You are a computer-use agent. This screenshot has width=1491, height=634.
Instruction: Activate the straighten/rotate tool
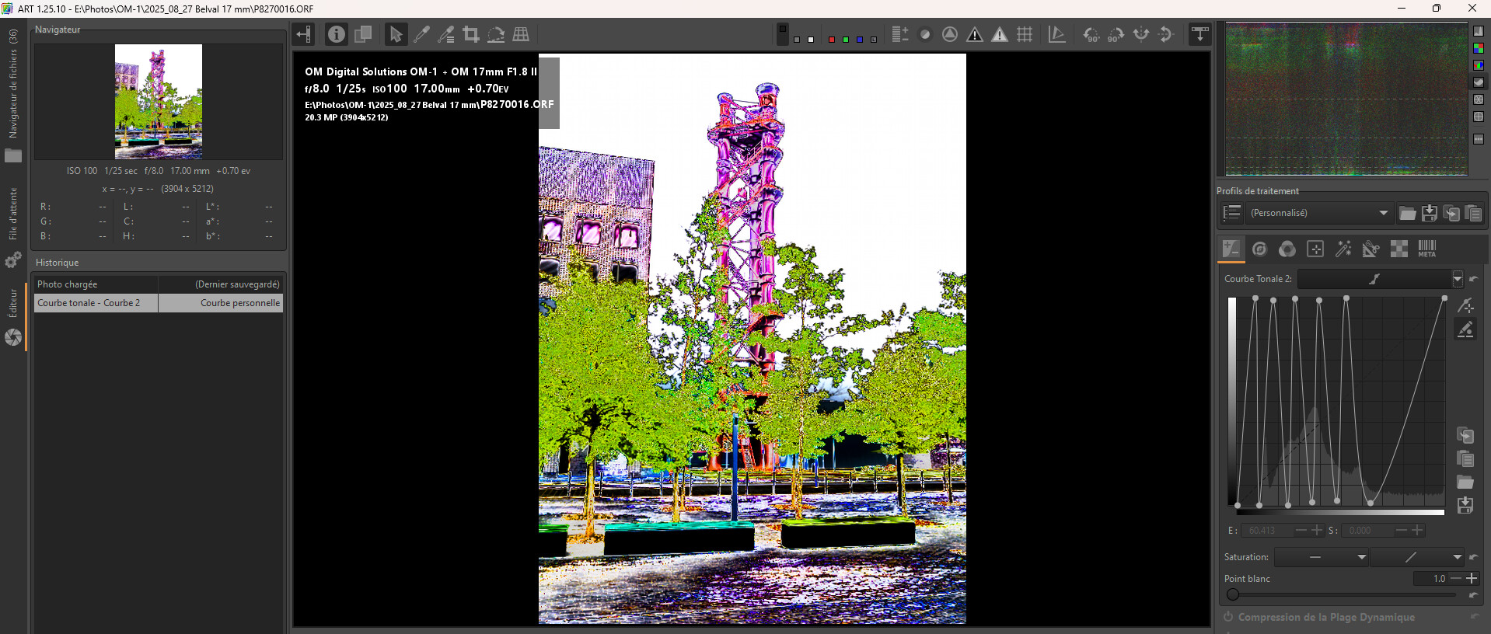pyautogui.click(x=496, y=34)
